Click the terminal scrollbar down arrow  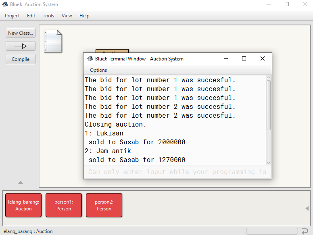pos(269,162)
